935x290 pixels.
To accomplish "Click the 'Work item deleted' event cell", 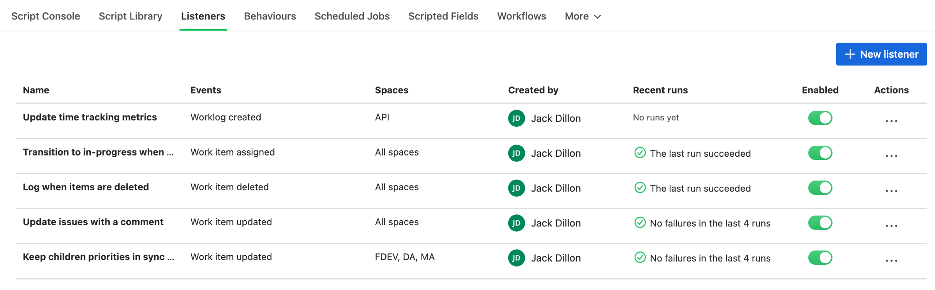I will (229, 187).
